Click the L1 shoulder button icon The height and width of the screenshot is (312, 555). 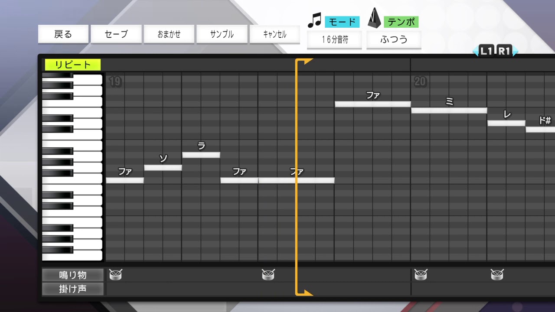point(486,51)
